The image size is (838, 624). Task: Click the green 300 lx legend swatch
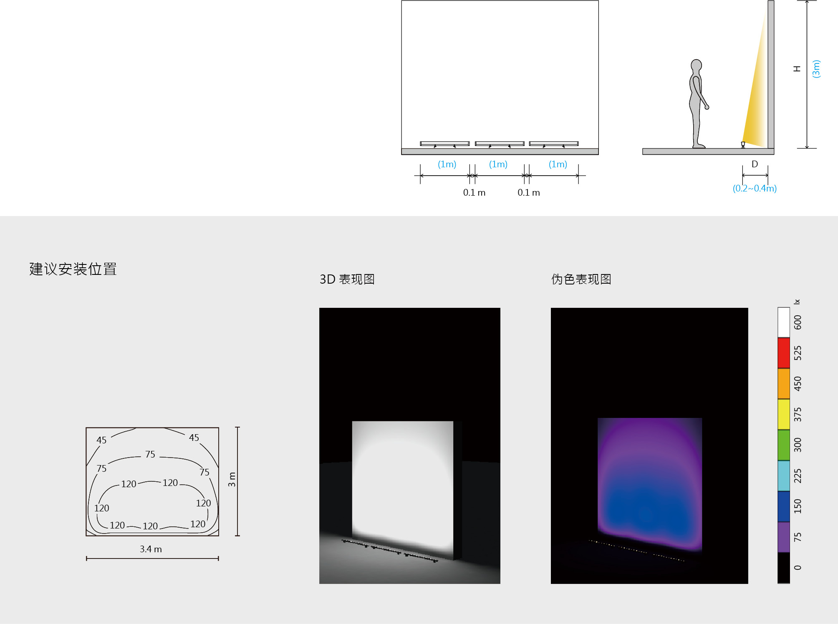tap(783, 445)
